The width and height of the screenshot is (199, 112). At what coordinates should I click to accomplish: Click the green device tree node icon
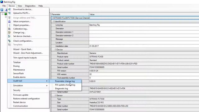[x=6, y=14]
